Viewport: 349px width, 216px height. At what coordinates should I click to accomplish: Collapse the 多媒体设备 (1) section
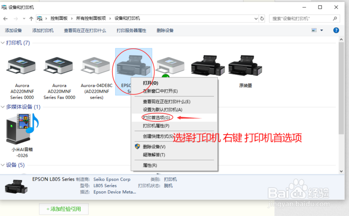[x=3, y=107]
